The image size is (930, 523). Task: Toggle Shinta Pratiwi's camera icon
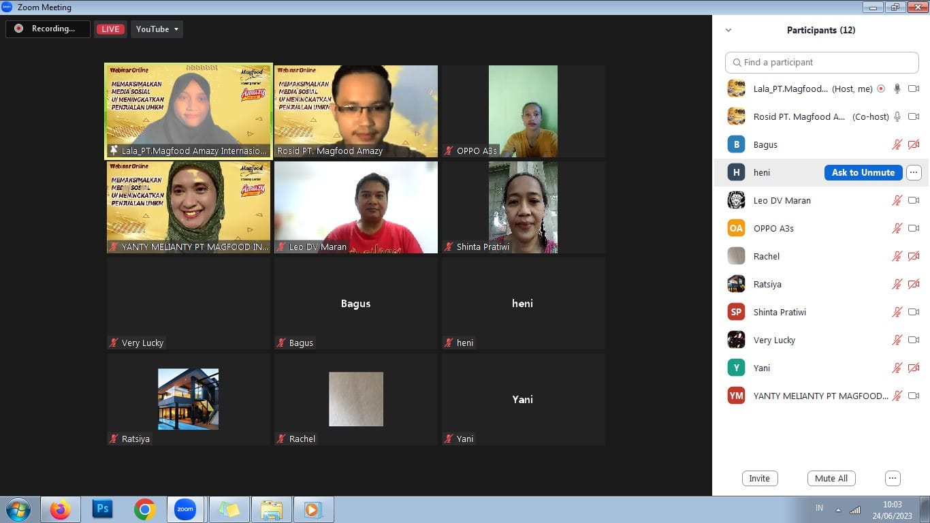point(914,312)
